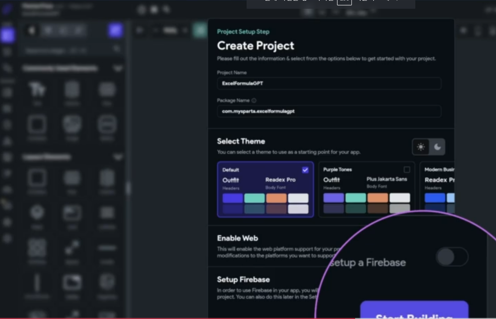Click the info icon beside Package Name
The height and width of the screenshot is (319, 496).
click(254, 100)
